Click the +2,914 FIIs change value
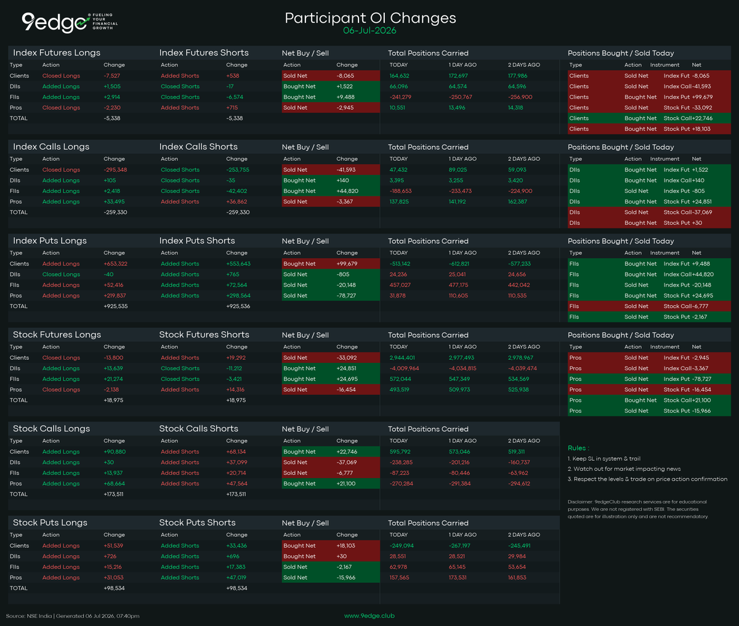Screen dimensions: 739x626 (112, 97)
